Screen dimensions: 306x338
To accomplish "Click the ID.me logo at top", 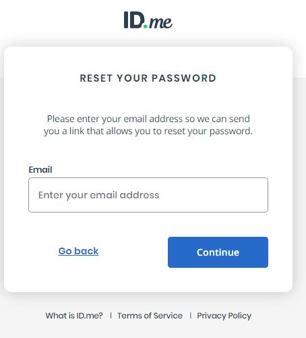I will pyautogui.click(x=148, y=20).
